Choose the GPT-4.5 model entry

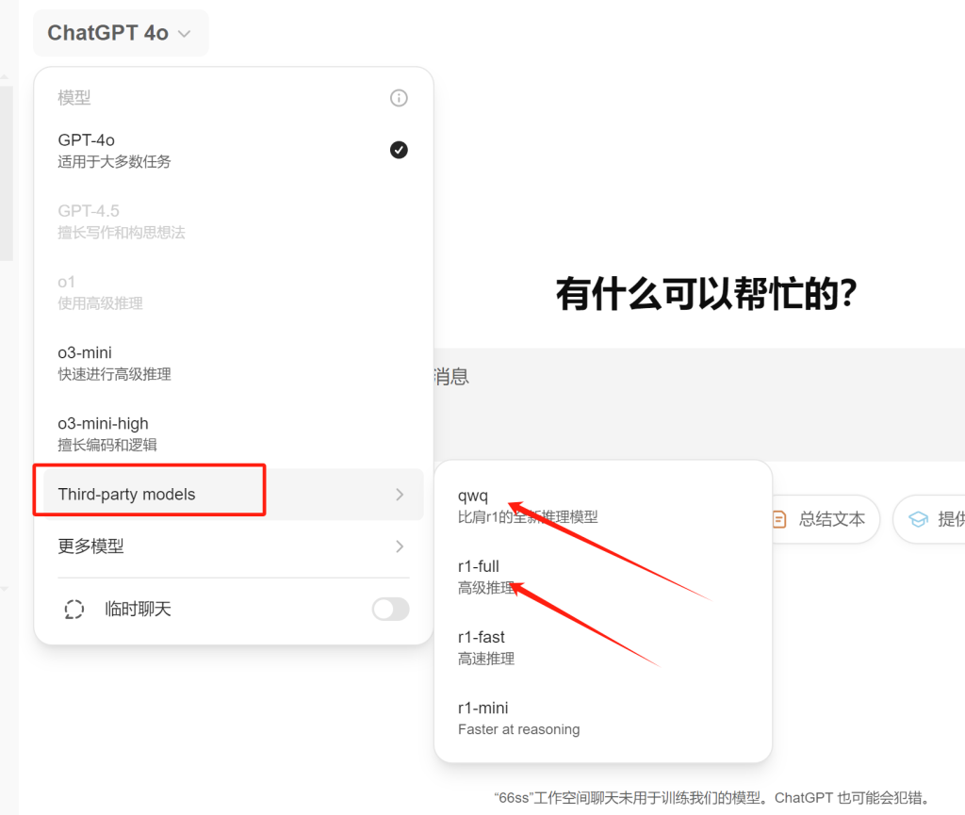[x=234, y=221]
